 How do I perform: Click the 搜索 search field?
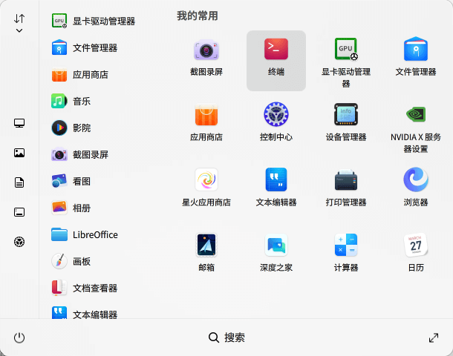[226, 337]
